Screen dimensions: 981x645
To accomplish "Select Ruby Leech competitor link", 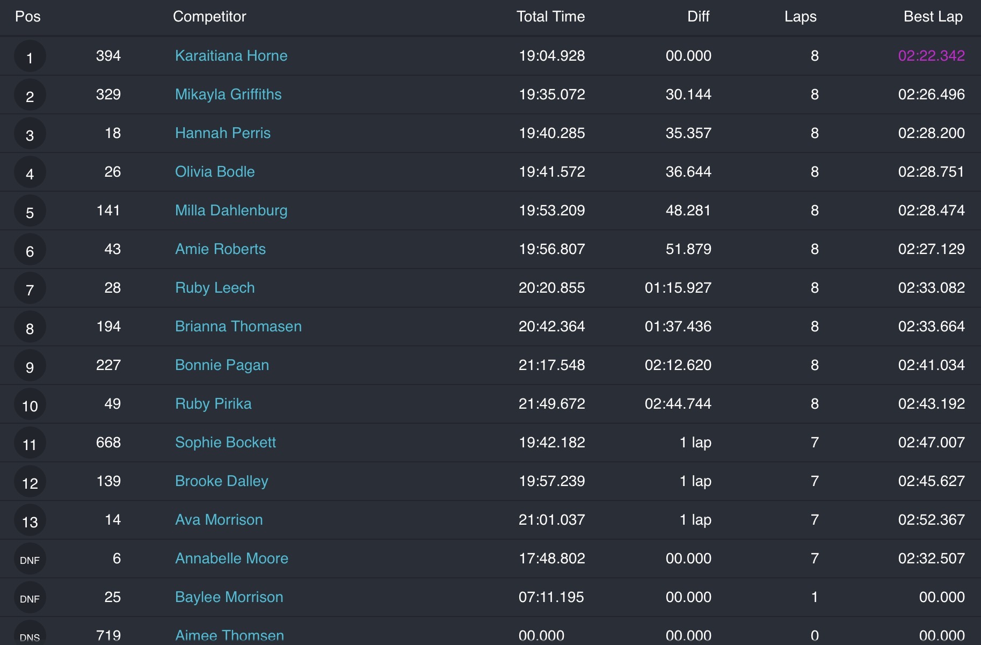I will (x=215, y=288).
